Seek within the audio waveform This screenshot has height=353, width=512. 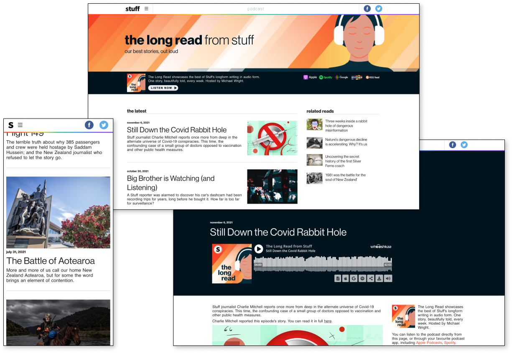(x=323, y=264)
